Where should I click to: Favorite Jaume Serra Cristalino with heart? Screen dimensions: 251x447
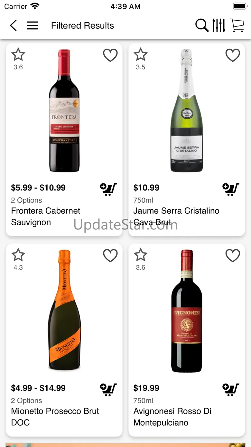[x=233, y=55]
